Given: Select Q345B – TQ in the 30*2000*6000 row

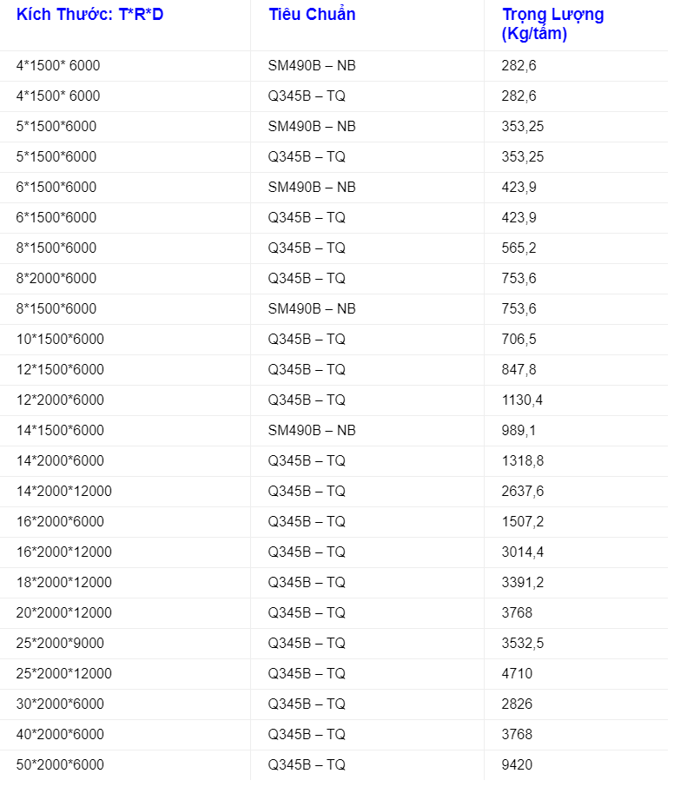Looking at the screenshot, I should point(307,704).
